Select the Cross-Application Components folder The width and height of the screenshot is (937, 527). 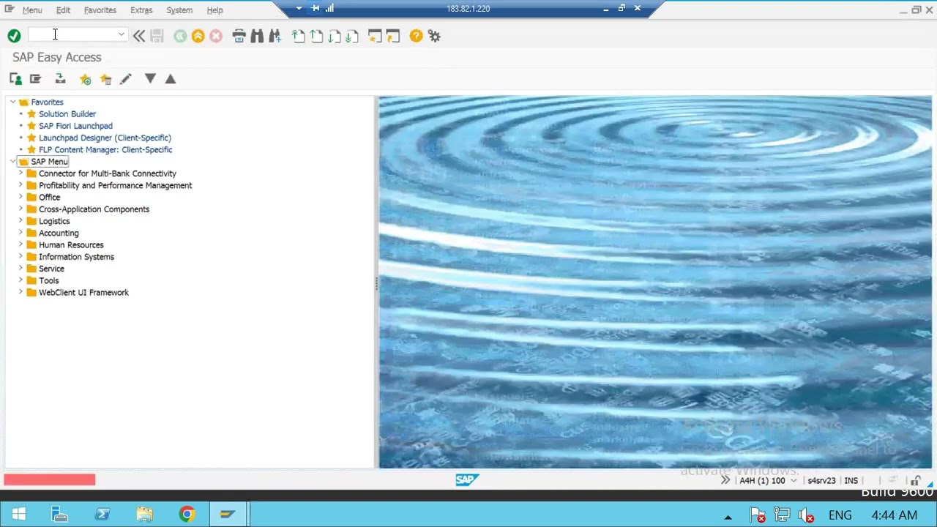point(94,209)
